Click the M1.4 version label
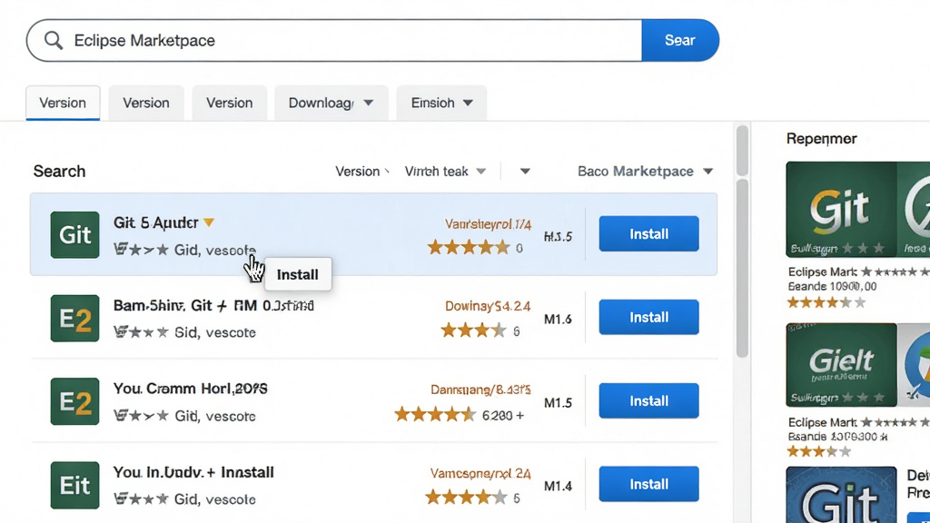This screenshot has height=523, width=930. (559, 487)
